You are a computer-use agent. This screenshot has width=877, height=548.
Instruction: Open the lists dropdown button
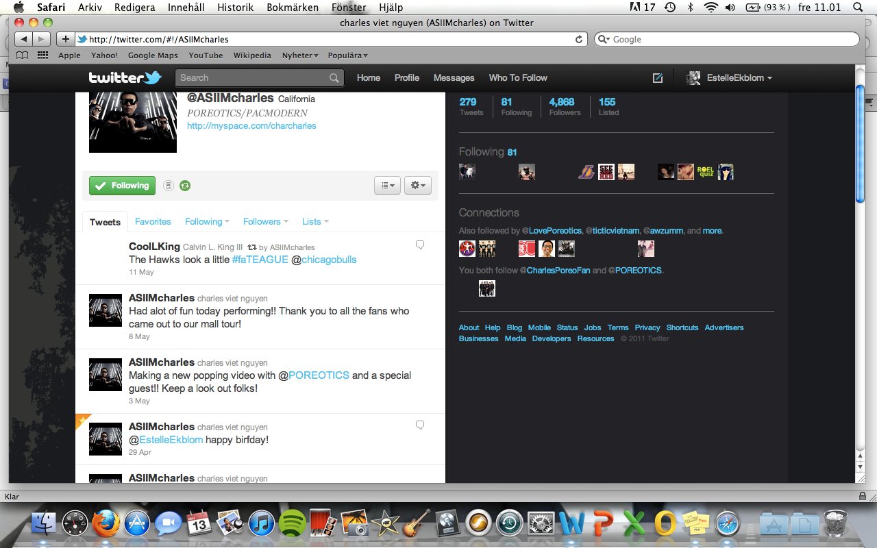pyautogui.click(x=388, y=186)
